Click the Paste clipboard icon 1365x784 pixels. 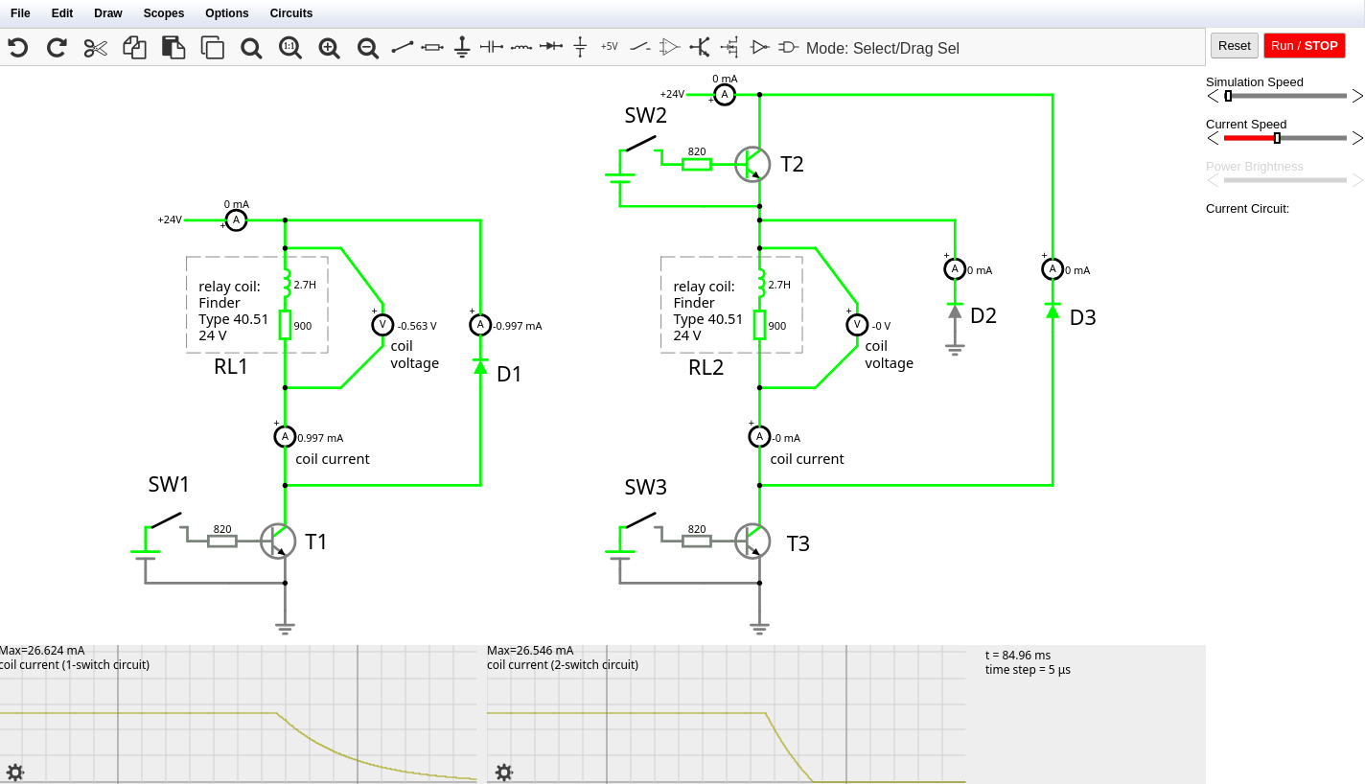coord(173,47)
